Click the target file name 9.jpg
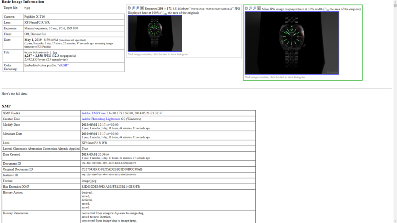This screenshot has width=397, height=223. (x=27, y=8)
